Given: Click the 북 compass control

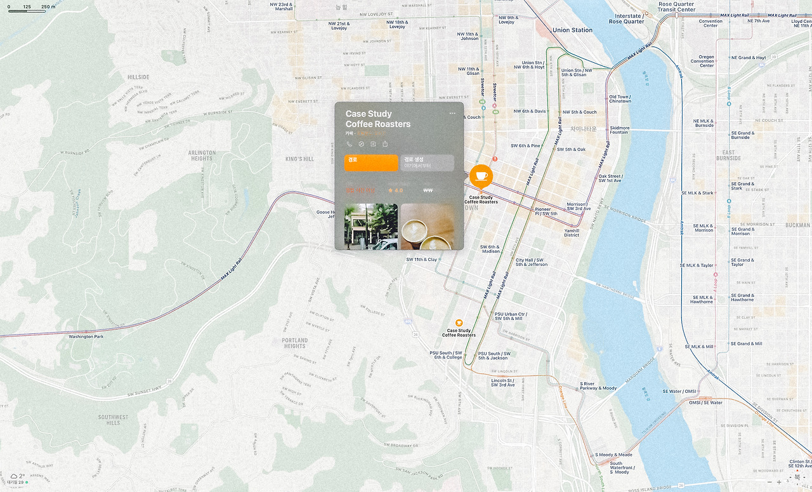Looking at the screenshot, I should 797,477.
